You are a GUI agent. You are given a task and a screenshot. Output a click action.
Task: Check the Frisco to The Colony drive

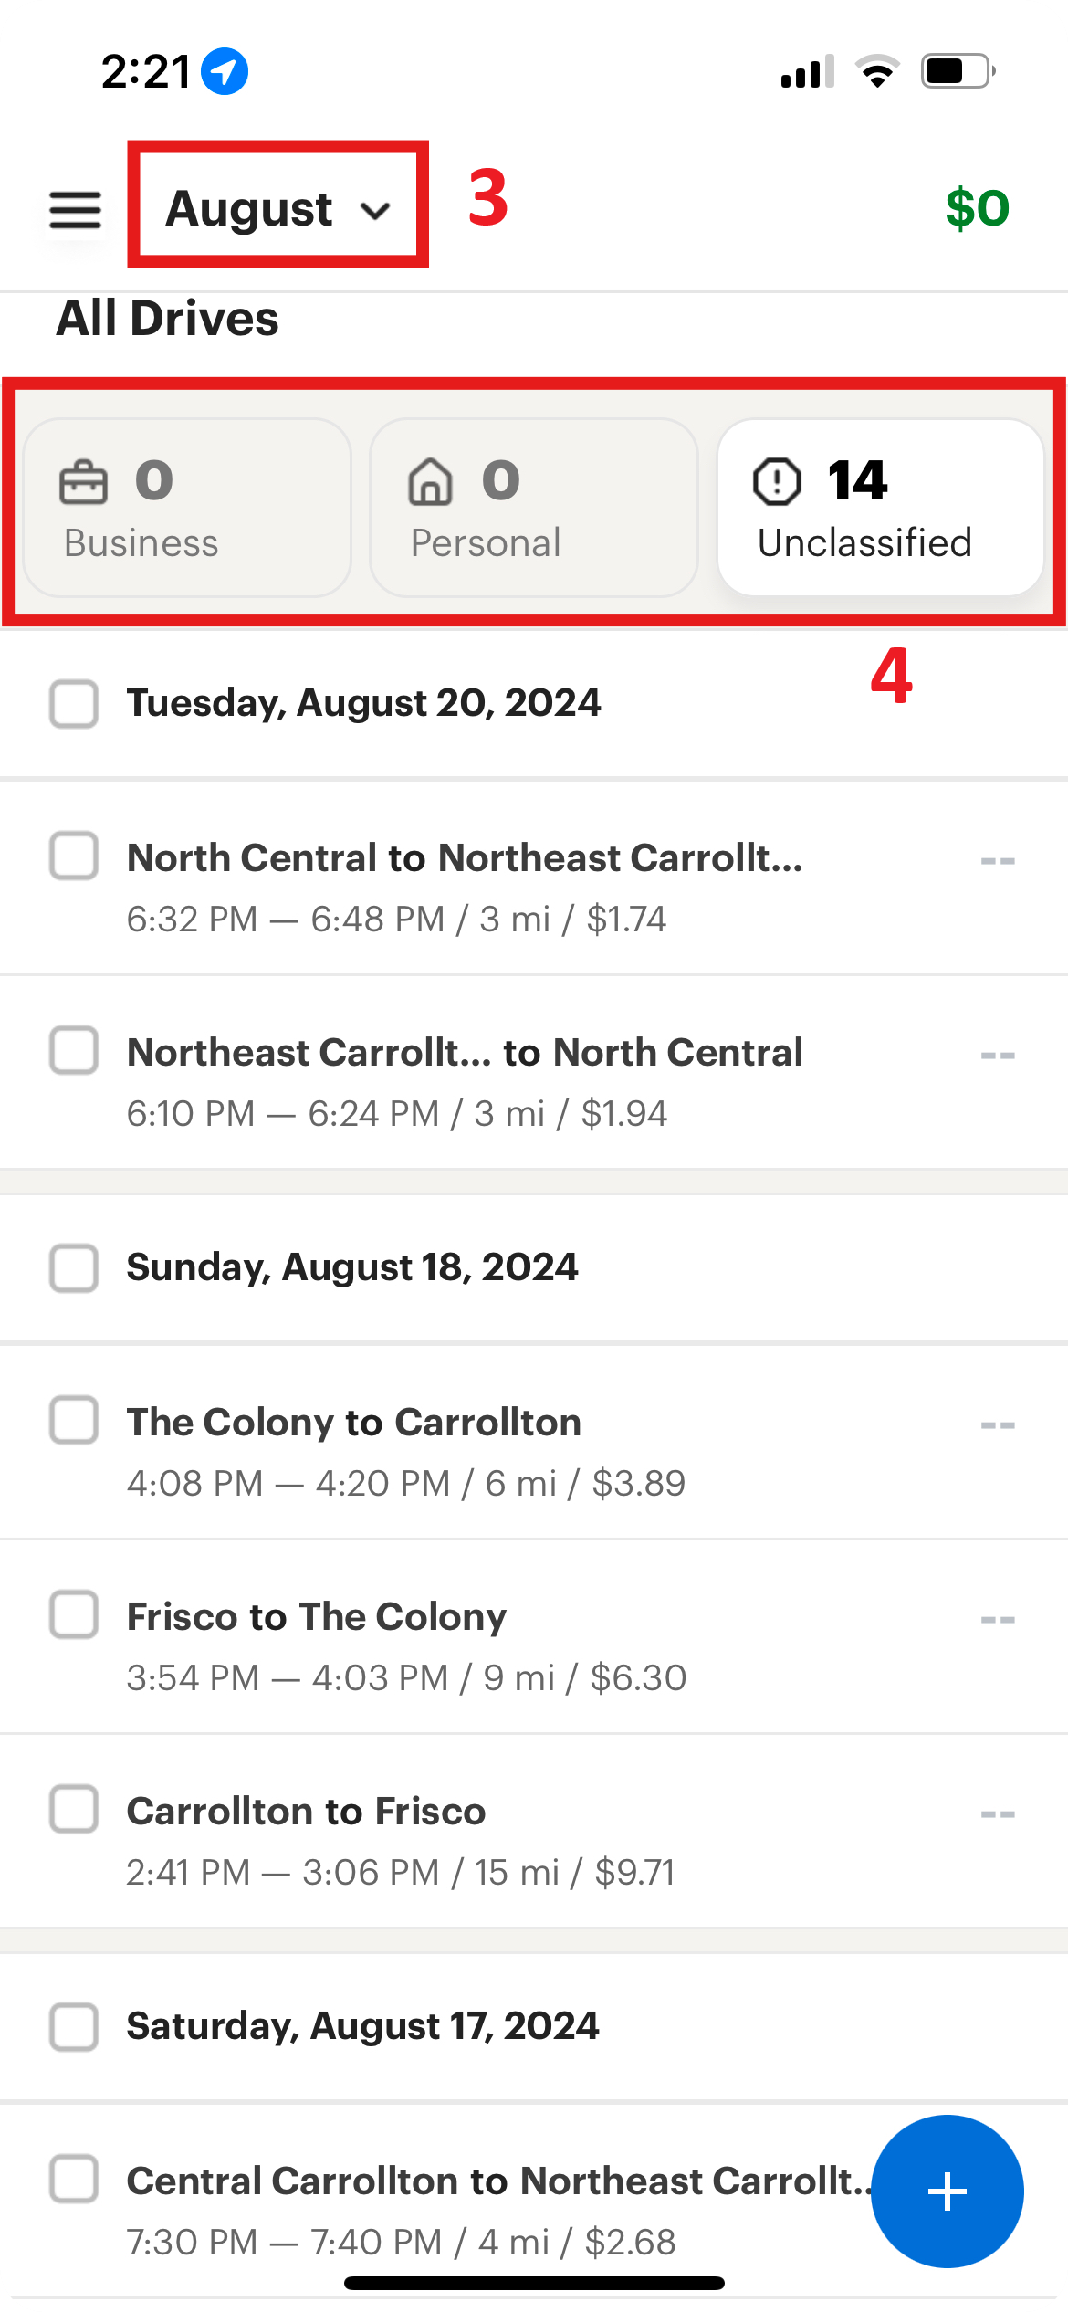tap(74, 1614)
